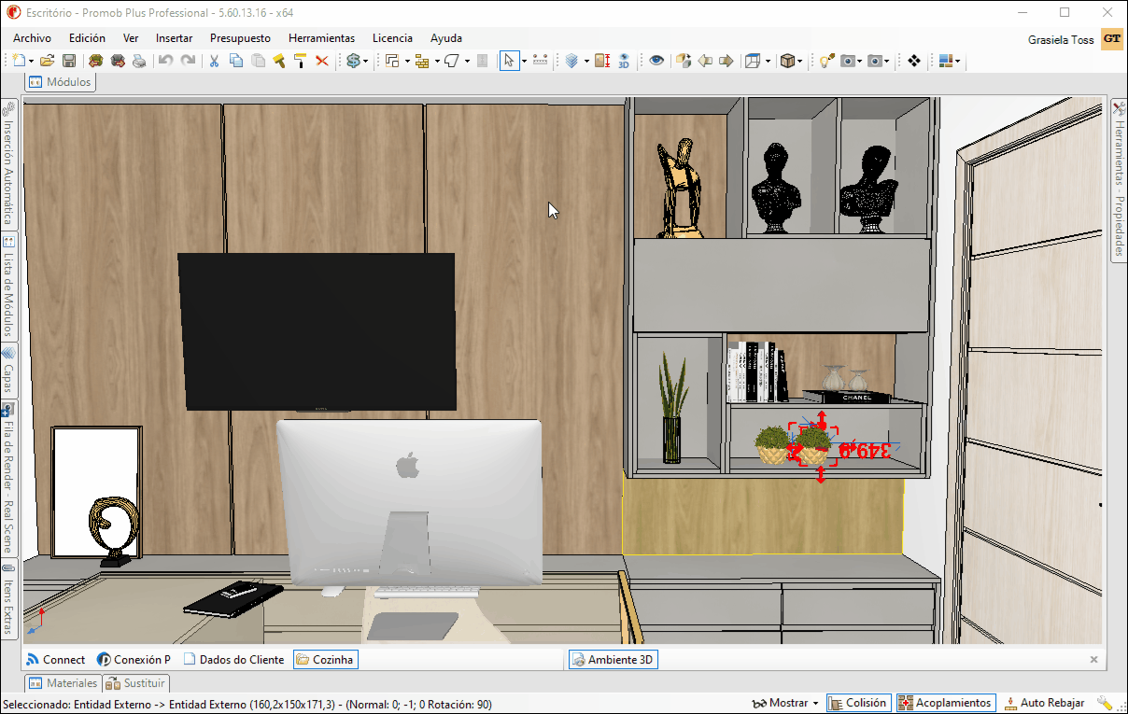Paste the copied item
The image size is (1128, 714).
click(x=258, y=61)
